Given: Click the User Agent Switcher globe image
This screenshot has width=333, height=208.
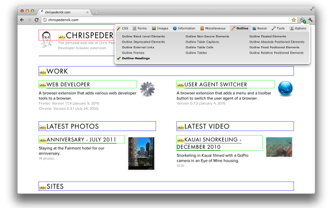Looking at the screenshot, I should click(x=285, y=88).
